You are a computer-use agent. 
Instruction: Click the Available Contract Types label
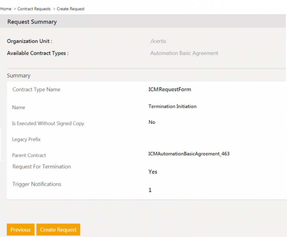pyautogui.click(x=38, y=53)
